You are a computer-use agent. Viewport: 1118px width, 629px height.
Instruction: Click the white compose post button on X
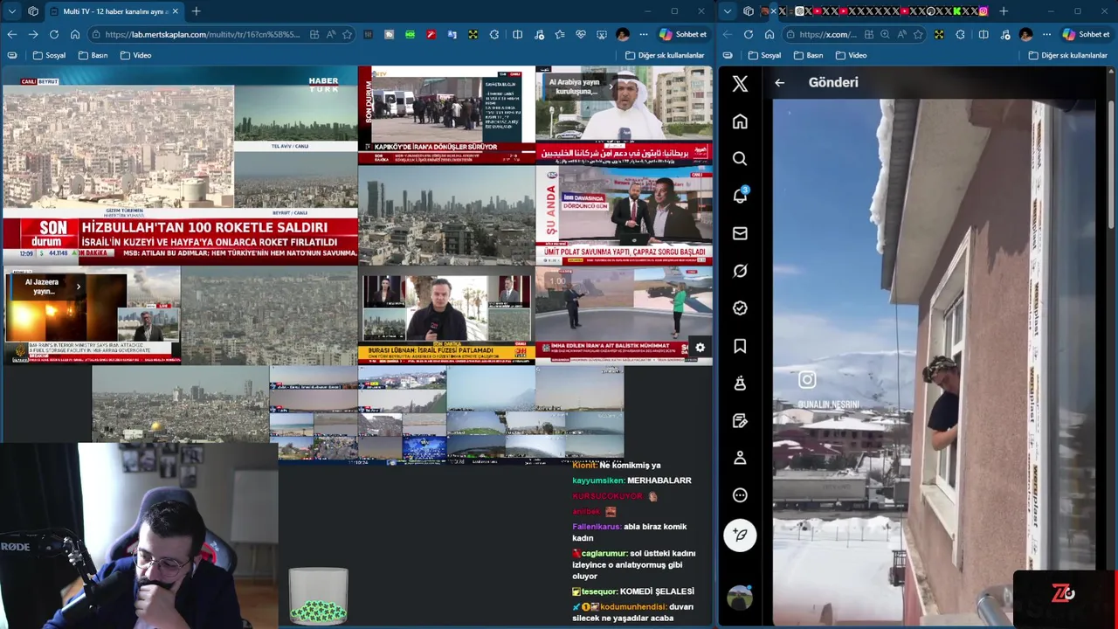click(740, 535)
